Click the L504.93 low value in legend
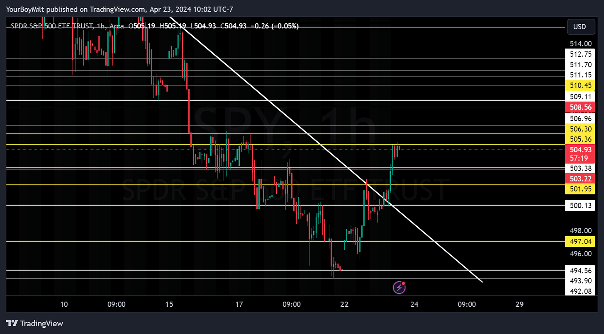 203,26
